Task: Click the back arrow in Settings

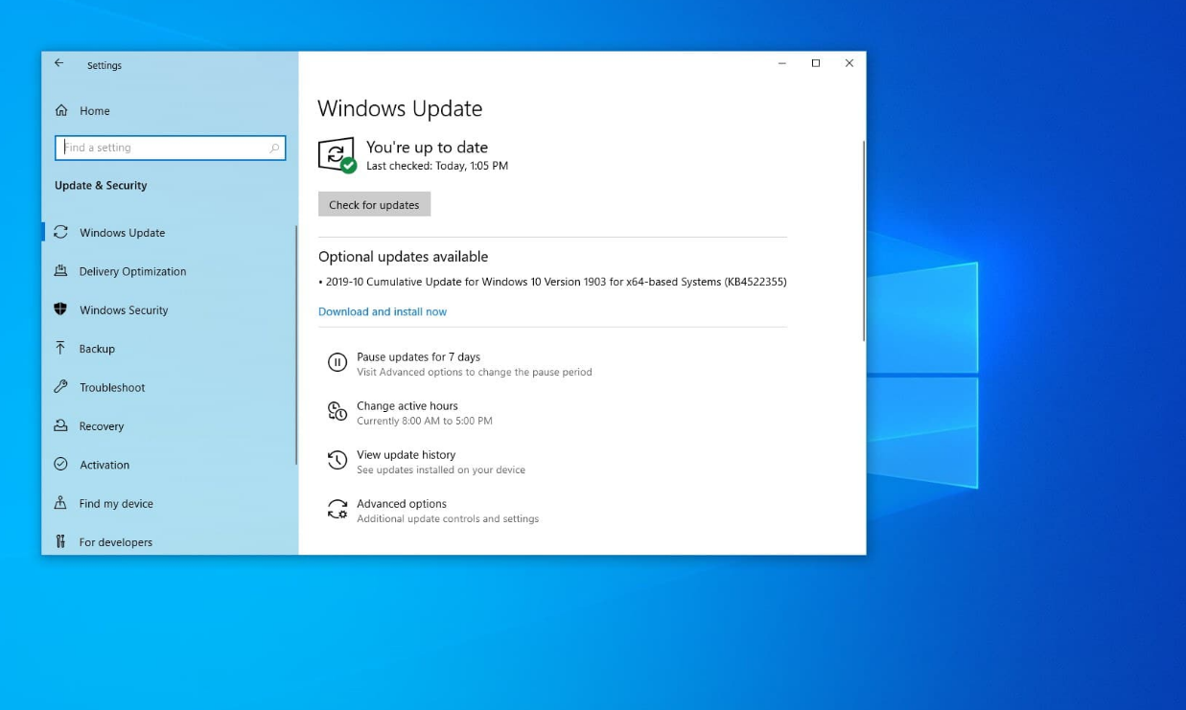Action: point(58,63)
